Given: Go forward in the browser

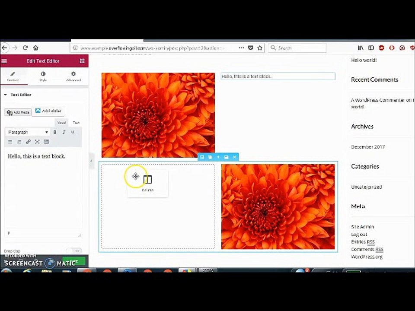Looking at the screenshot, I should pyautogui.click(x=15, y=48).
